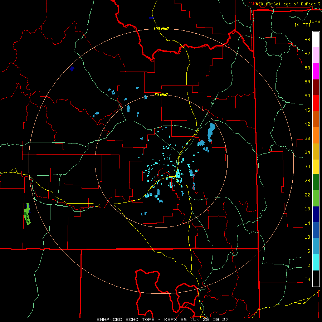Select the cyan legend swatch near the bottom
This screenshot has height=322, width=322.
pos(316,262)
